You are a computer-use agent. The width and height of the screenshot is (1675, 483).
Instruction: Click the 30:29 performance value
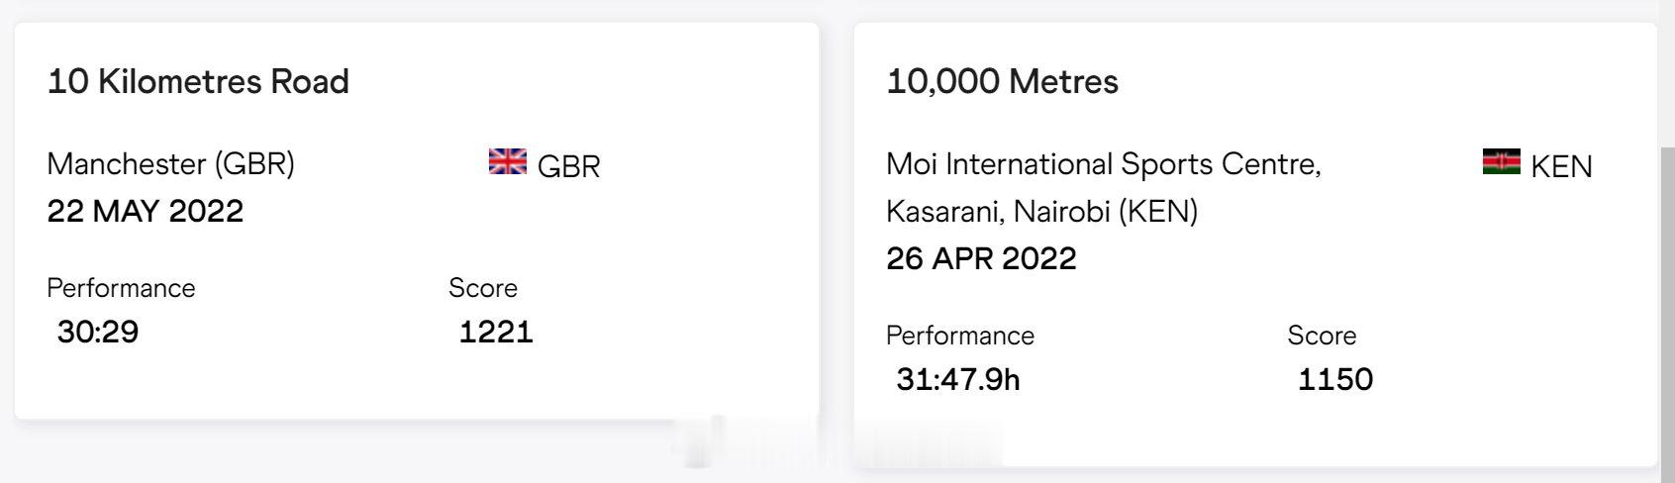(x=97, y=332)
